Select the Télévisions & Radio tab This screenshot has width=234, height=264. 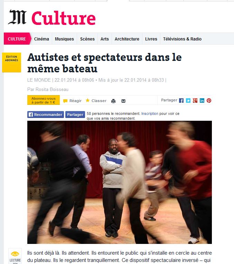pos(182,39)
